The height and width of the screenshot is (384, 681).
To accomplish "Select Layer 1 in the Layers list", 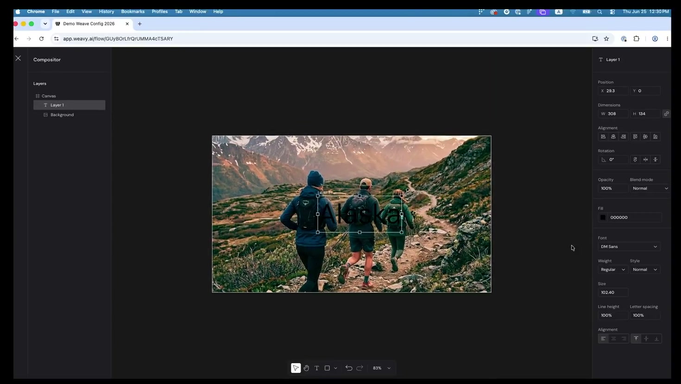I will tap(69, 105).
